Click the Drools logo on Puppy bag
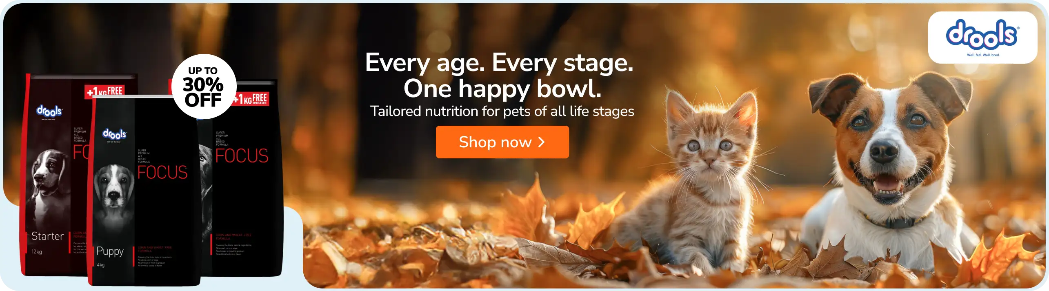 115,134
